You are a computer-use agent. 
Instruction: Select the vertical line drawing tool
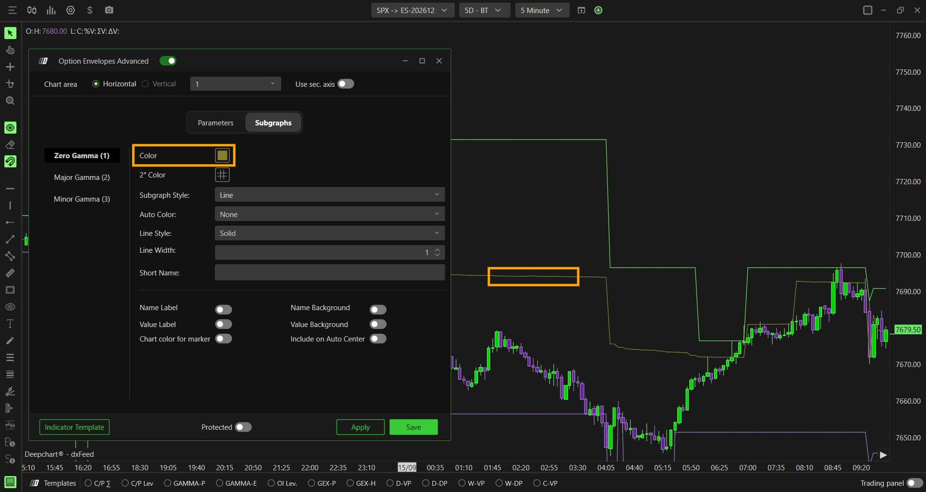10,205
